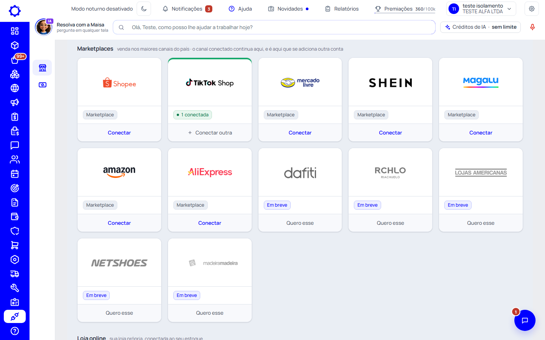The height and width of the screenshot is (340, 545).
Task: Open the calendar icon in the sidebar
Action: point(15,174)
